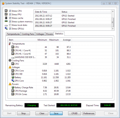Uncheck the Stress CPU checkbox

click(x=10, y=11)
